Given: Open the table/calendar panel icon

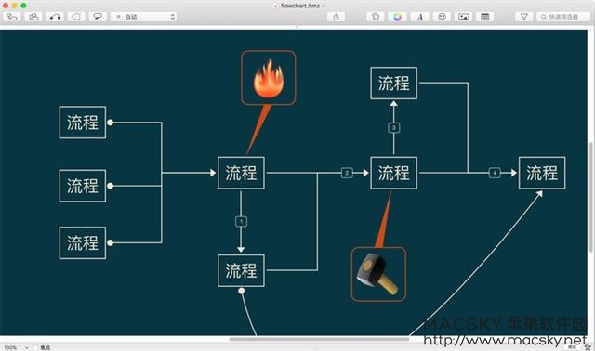Looking at the screenshot, I should 484,17.
